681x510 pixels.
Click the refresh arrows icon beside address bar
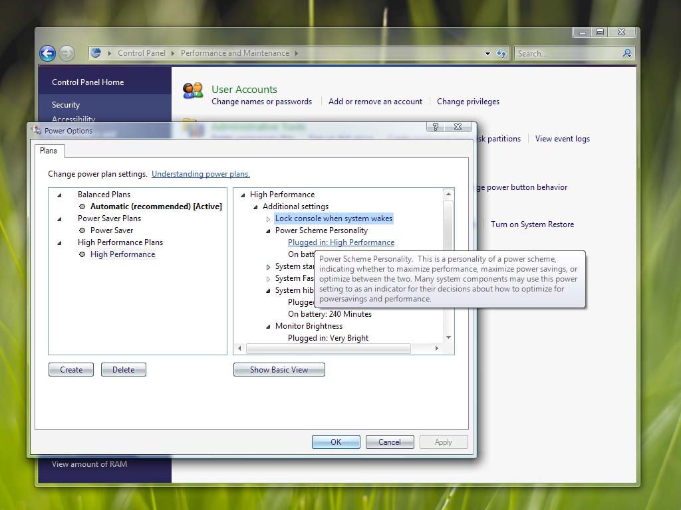pyautogui.click(x=501, y=53)
